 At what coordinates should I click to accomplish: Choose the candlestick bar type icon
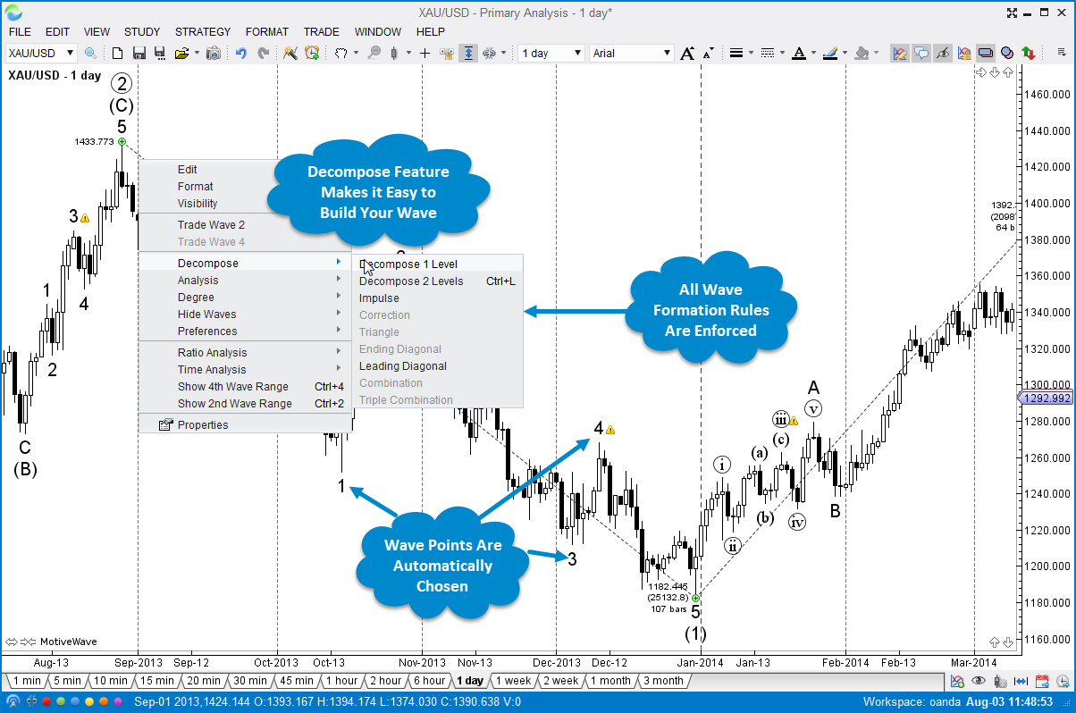coord(394,54)
